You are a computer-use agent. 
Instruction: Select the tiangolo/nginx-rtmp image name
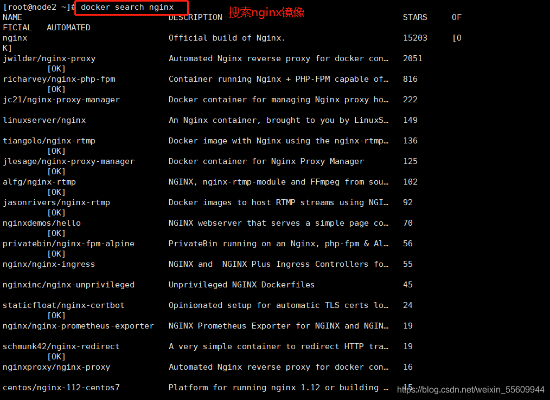49,141
